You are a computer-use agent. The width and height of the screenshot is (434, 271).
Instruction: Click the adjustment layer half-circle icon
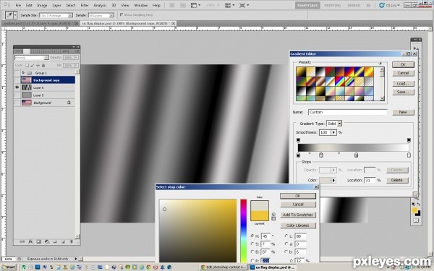tap(47, 241)
